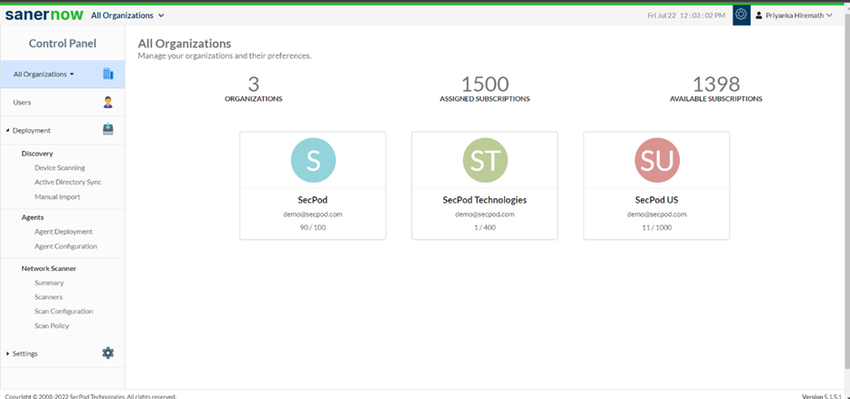Click the footer copyright notice
The width and height of the screenshot is (850, 399).
90,396
